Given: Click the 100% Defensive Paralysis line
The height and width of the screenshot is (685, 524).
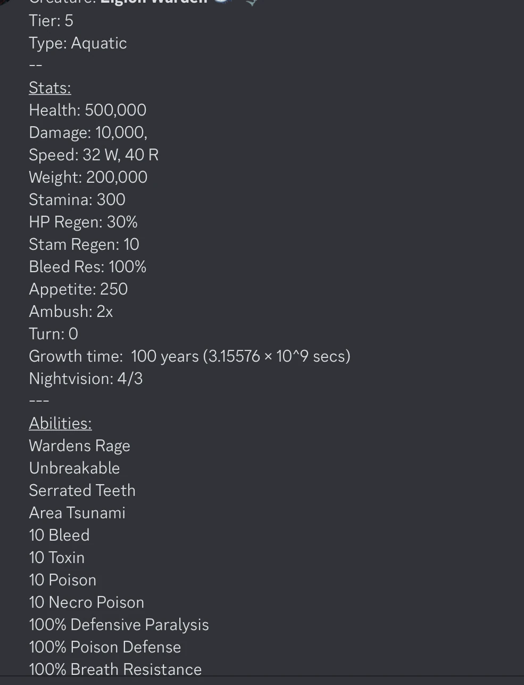Looking at the screenshot, I should (x=119, y=625).
